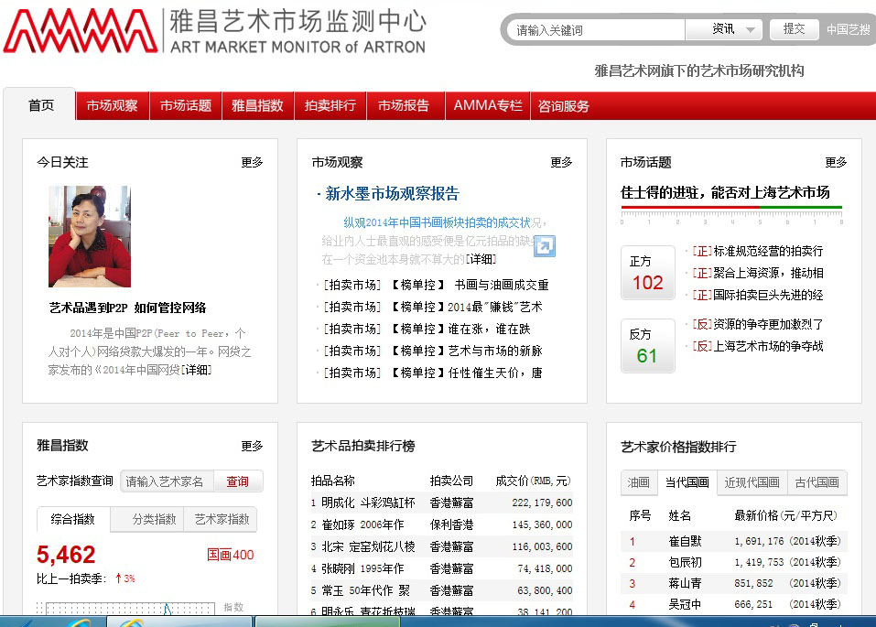
Task: Open 明成化 斗彩鸡缸杯 auction row
Action: tap(441, 503)
